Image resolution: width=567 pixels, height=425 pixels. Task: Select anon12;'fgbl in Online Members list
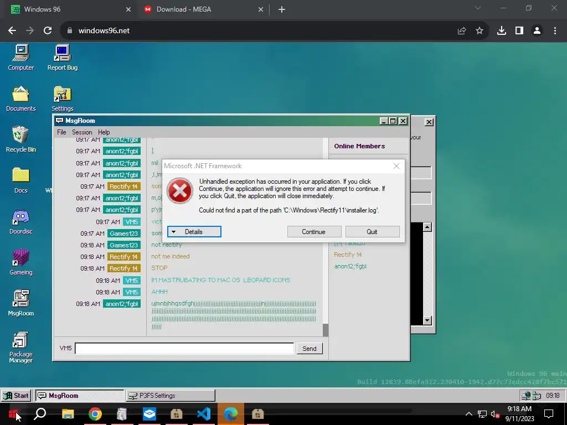[350, 266]
